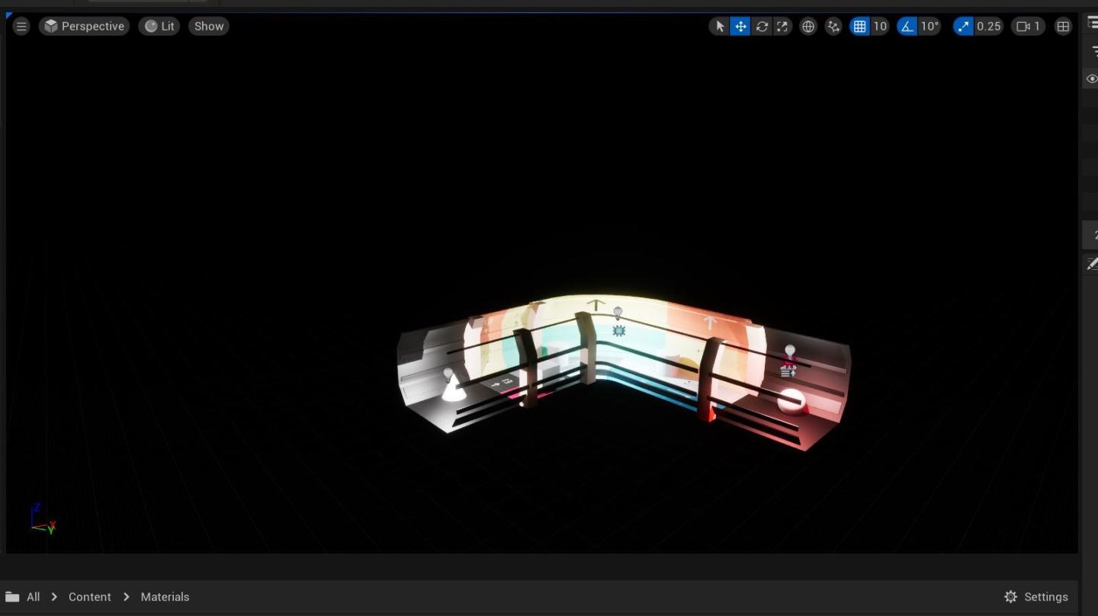Open the content browser Settings

pos(1036,597)
